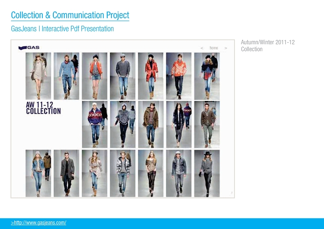Open the gasjeans.com link in footer
This screenshot has height=229, width=324.
[x=39, y=223]
